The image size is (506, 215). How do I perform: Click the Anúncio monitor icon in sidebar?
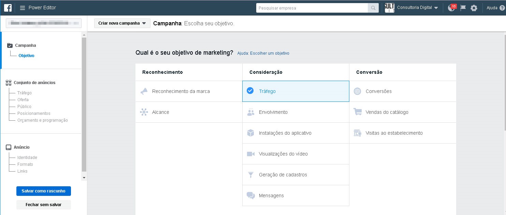[9, 147]
